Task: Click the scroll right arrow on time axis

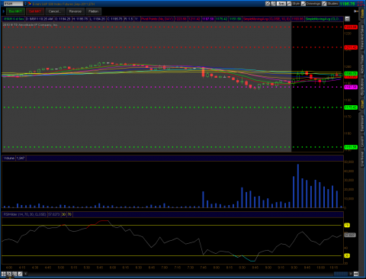Action: 351,274
